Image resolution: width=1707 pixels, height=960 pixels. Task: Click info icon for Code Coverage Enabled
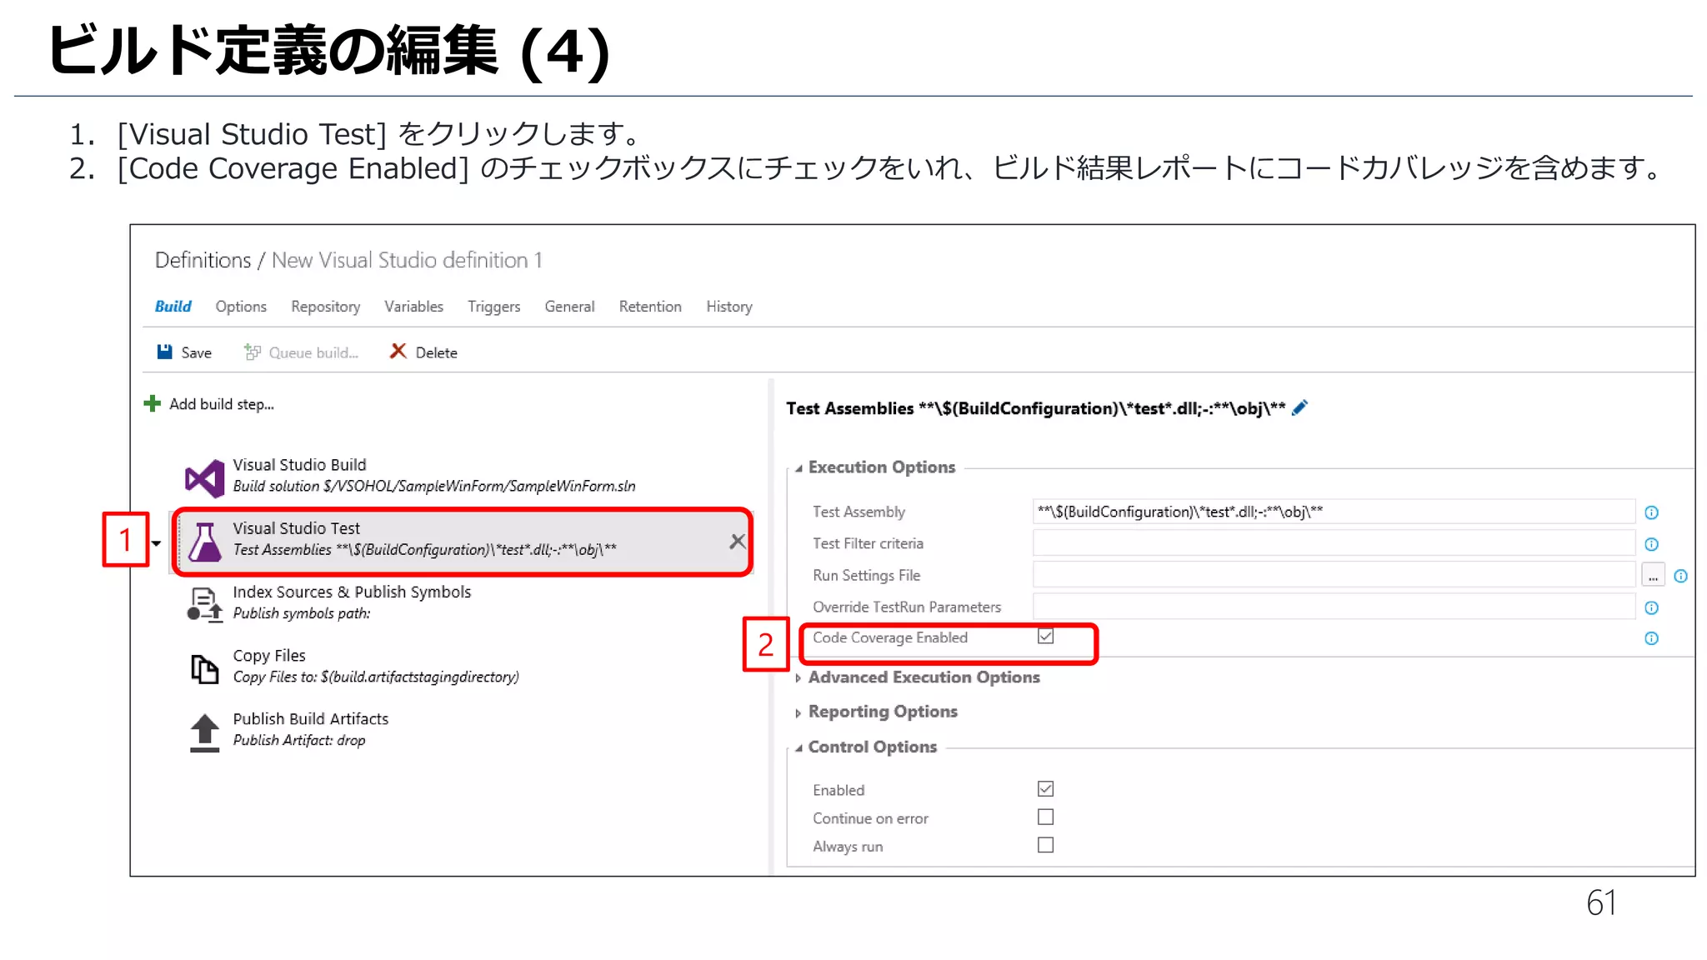click(x=1651, y=638)
